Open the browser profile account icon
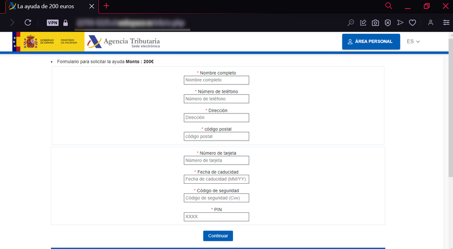 430,23
